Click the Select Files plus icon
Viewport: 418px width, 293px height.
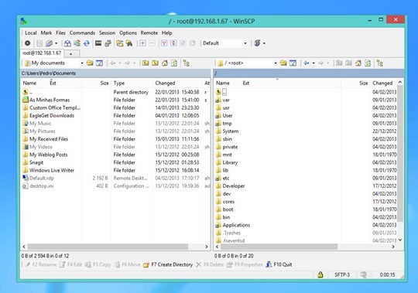point(142,43)
